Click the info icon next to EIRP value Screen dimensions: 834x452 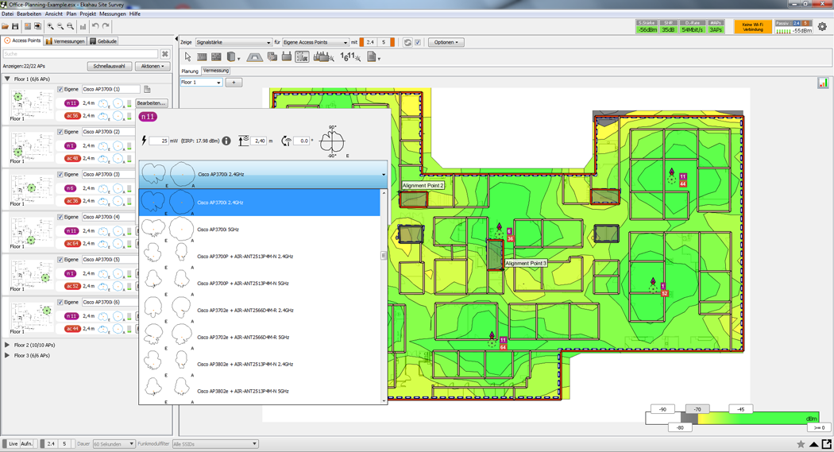point(226,141)
